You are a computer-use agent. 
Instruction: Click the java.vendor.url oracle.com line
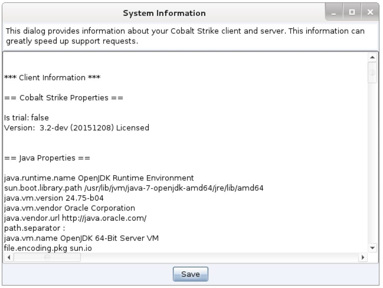[x=75, y=218]
